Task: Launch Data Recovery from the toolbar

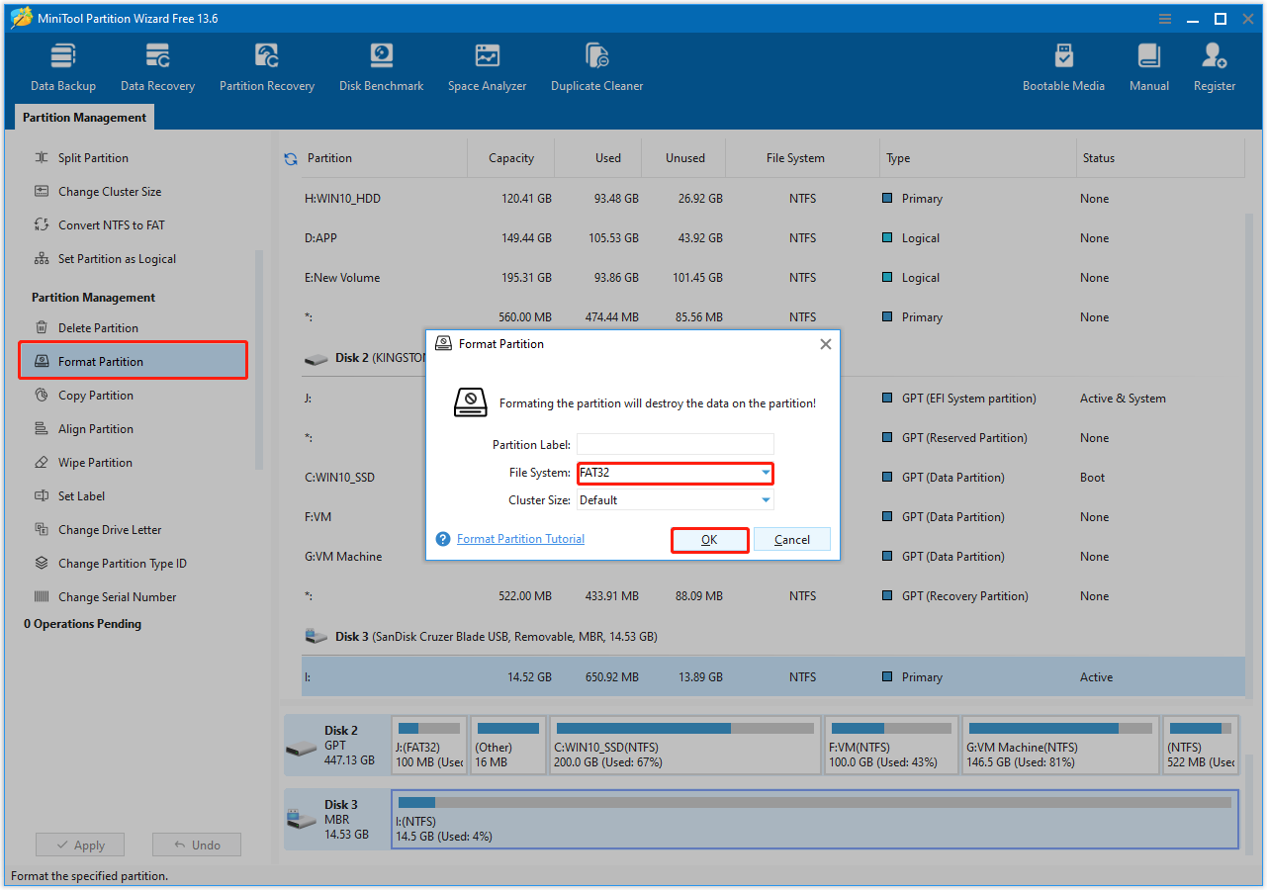Action: pos(157,67)
